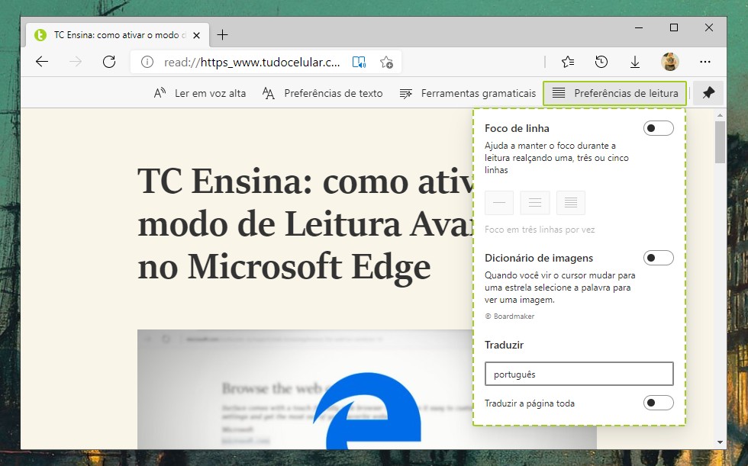Screen dimensions: 748x466
Task: Open the Downloads panel
Action: pos(635,62)
